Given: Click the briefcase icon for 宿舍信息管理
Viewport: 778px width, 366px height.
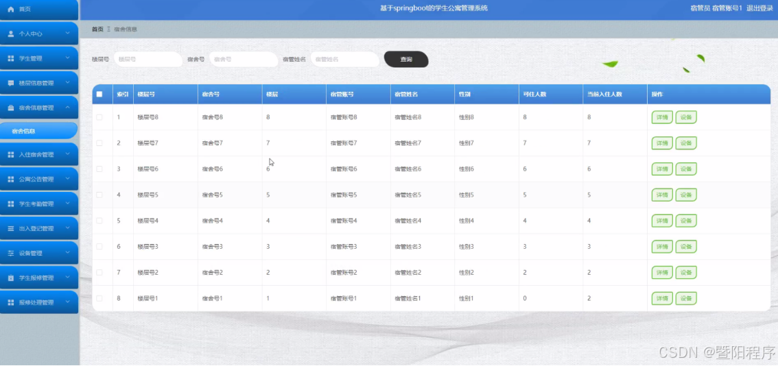Looking at the screenshot, I should (11, 108).
